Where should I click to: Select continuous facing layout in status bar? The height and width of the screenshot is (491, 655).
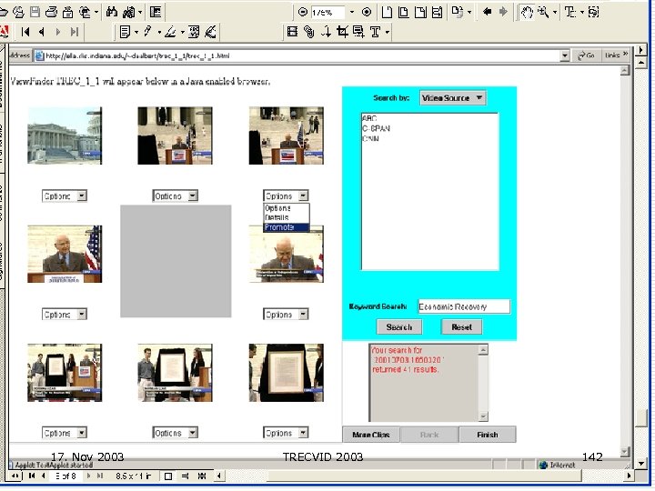pos(202,476)
